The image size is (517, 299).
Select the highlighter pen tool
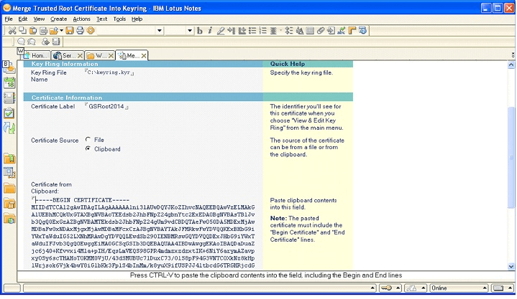(x=221, y=31)
